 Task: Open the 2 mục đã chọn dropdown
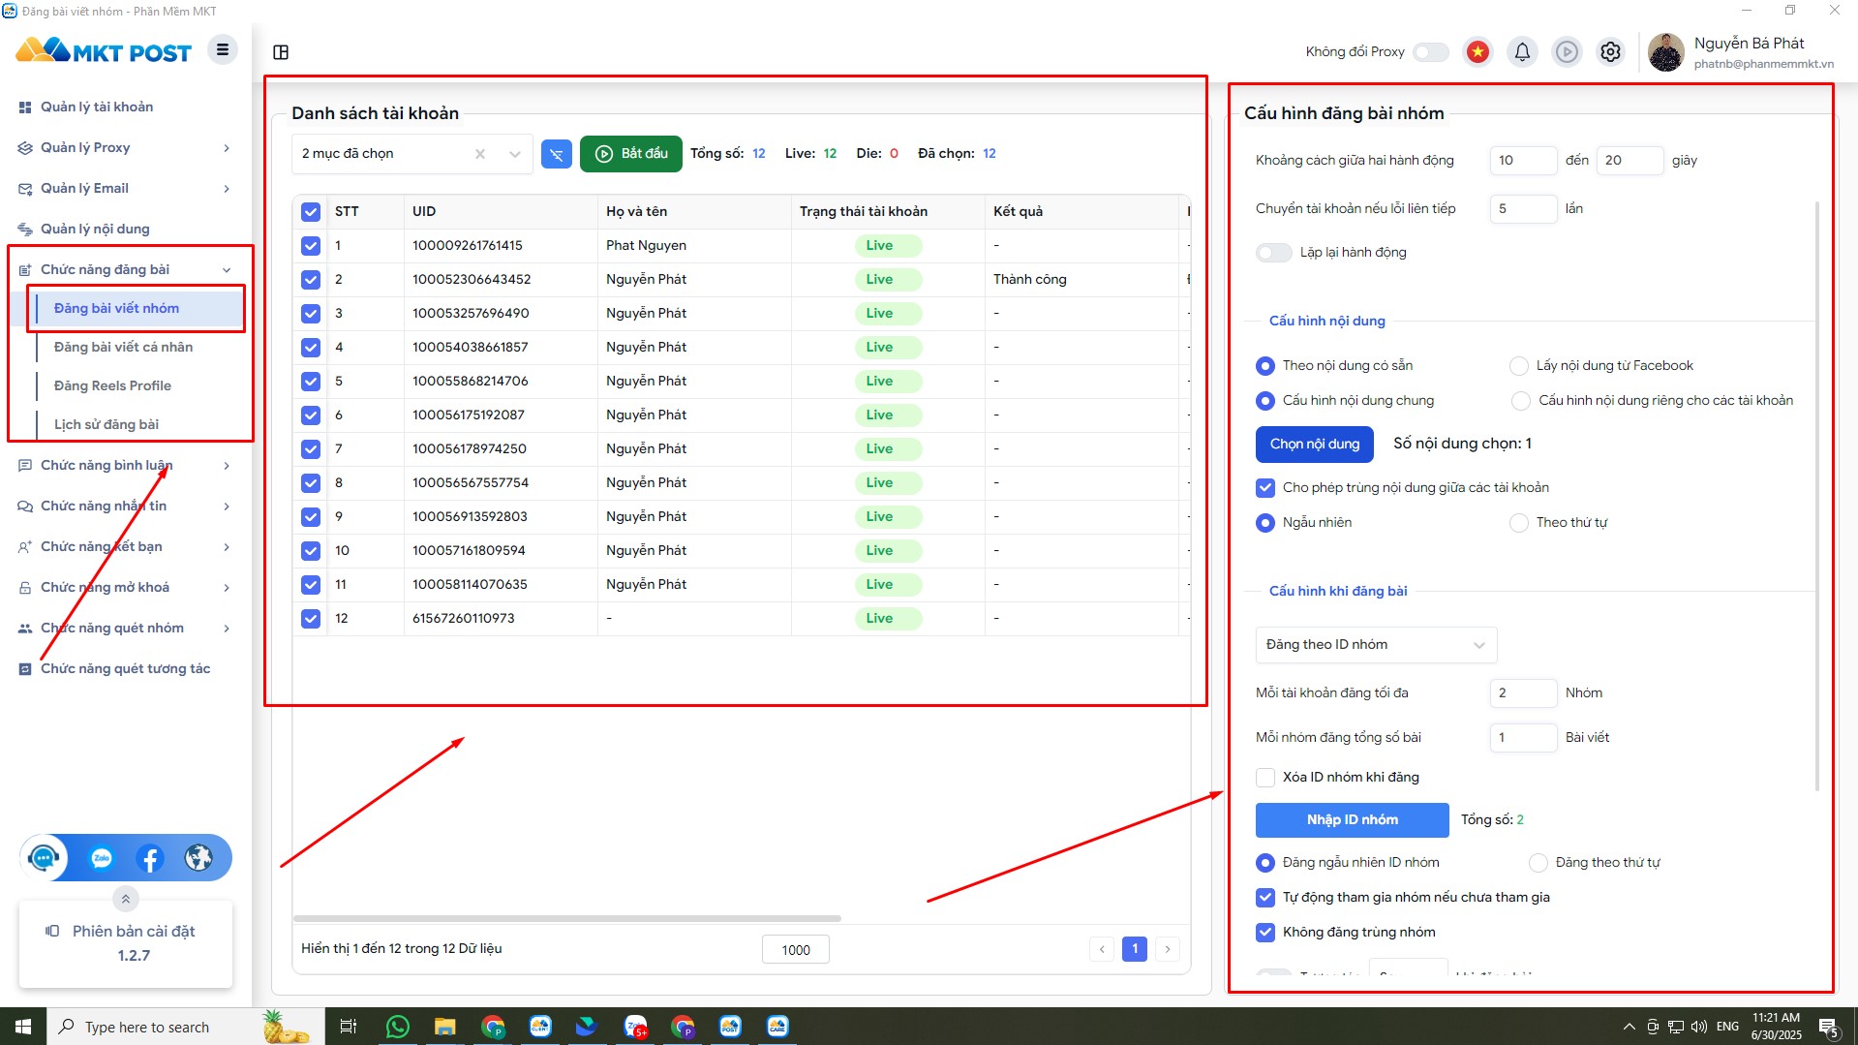tap(411, 154)
